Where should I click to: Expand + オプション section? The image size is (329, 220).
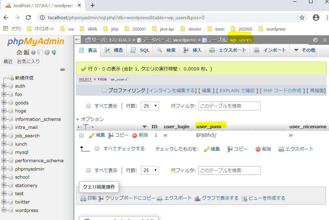(90, 119)
